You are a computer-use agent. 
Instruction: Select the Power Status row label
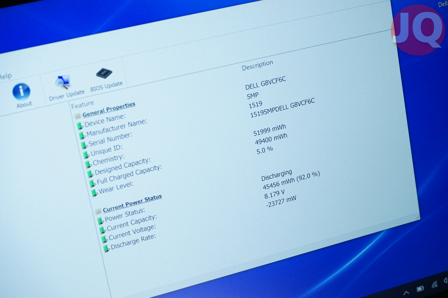(x=125, y=215)
